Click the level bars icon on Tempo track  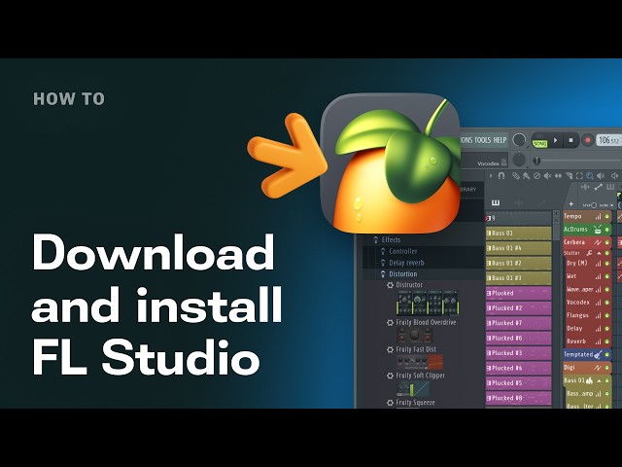[598, 216]
